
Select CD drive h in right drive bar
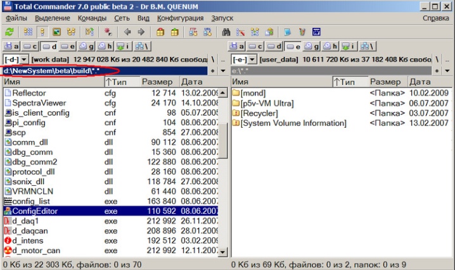point(331,46)
